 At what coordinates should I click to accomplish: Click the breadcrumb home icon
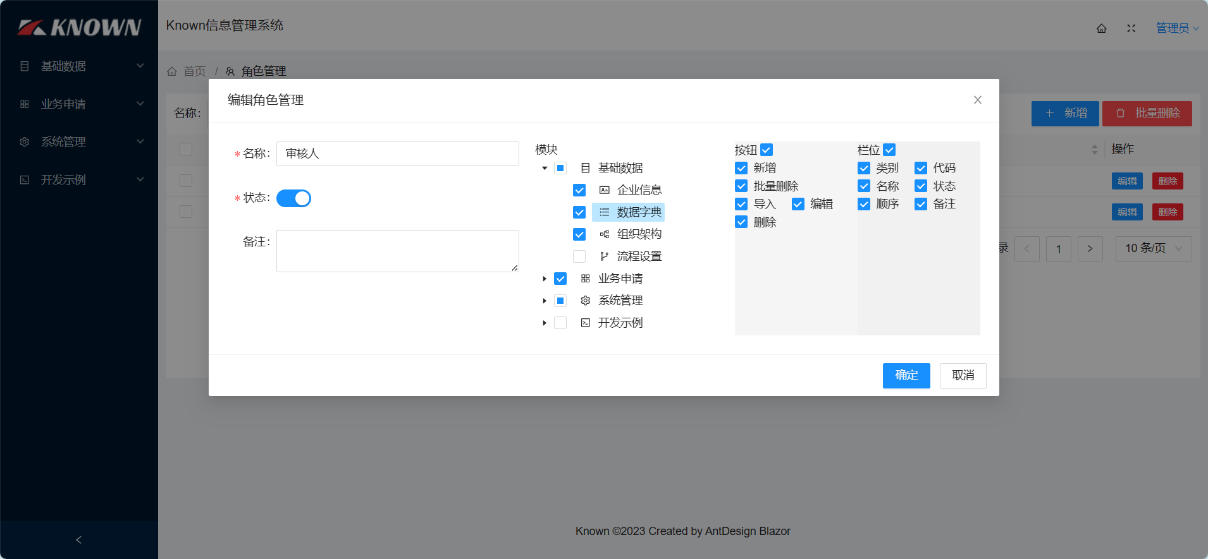(172, 71)
